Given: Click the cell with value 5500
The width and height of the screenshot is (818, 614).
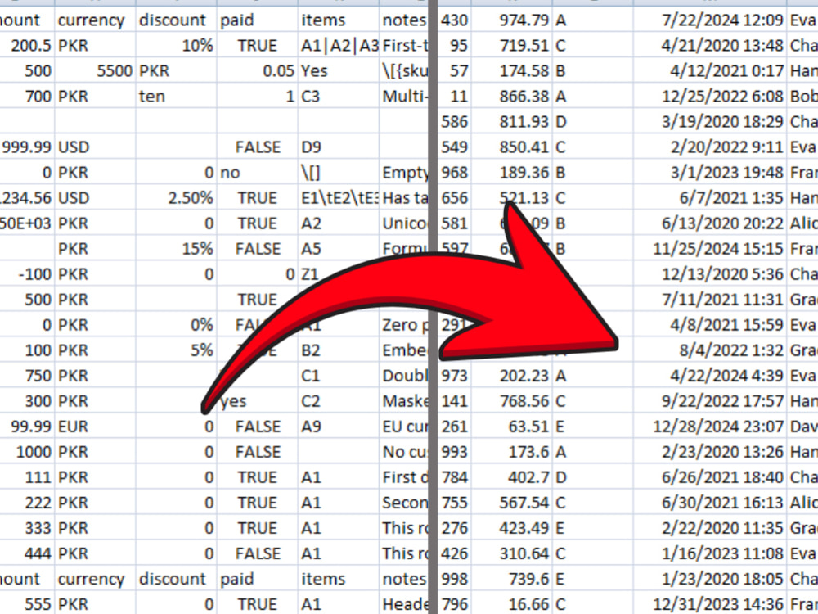Looking at the screenshot, I should point(95,71).
